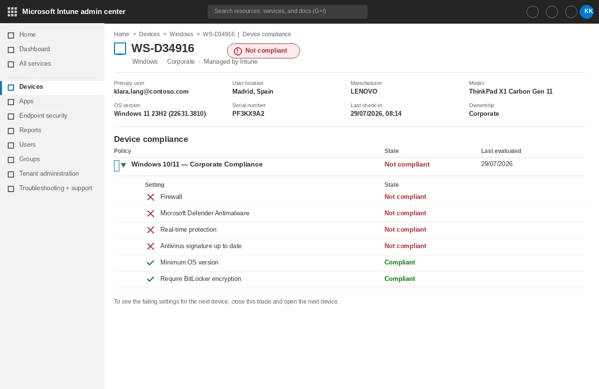599x389 pixels.
Task: Click the Users sidebar icon
Action: click(11, 145)
